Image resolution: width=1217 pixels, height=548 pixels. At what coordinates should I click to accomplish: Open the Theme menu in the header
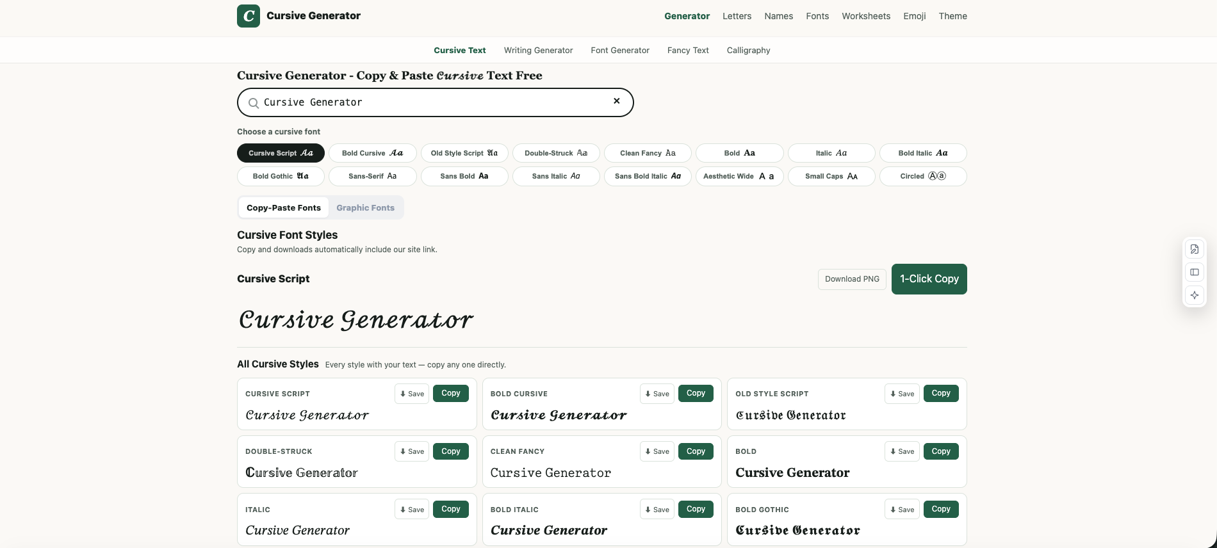[953, 16]
